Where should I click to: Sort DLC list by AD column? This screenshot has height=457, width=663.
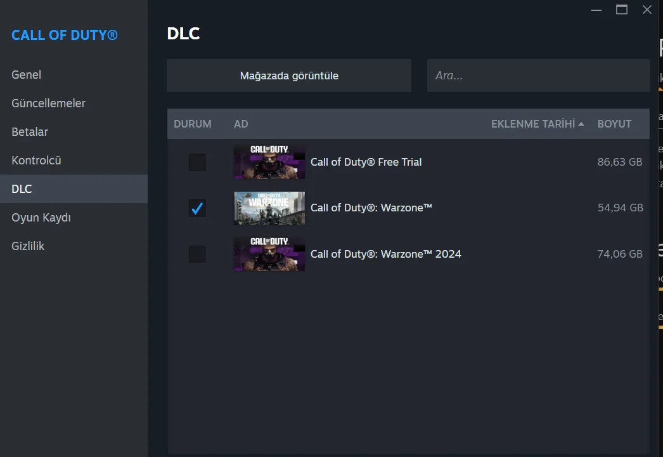point(241,124)
